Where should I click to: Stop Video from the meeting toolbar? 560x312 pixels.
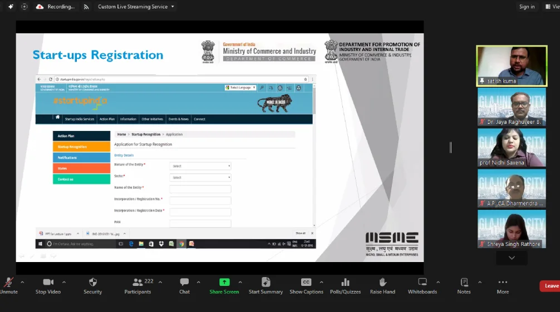(48, 286)
